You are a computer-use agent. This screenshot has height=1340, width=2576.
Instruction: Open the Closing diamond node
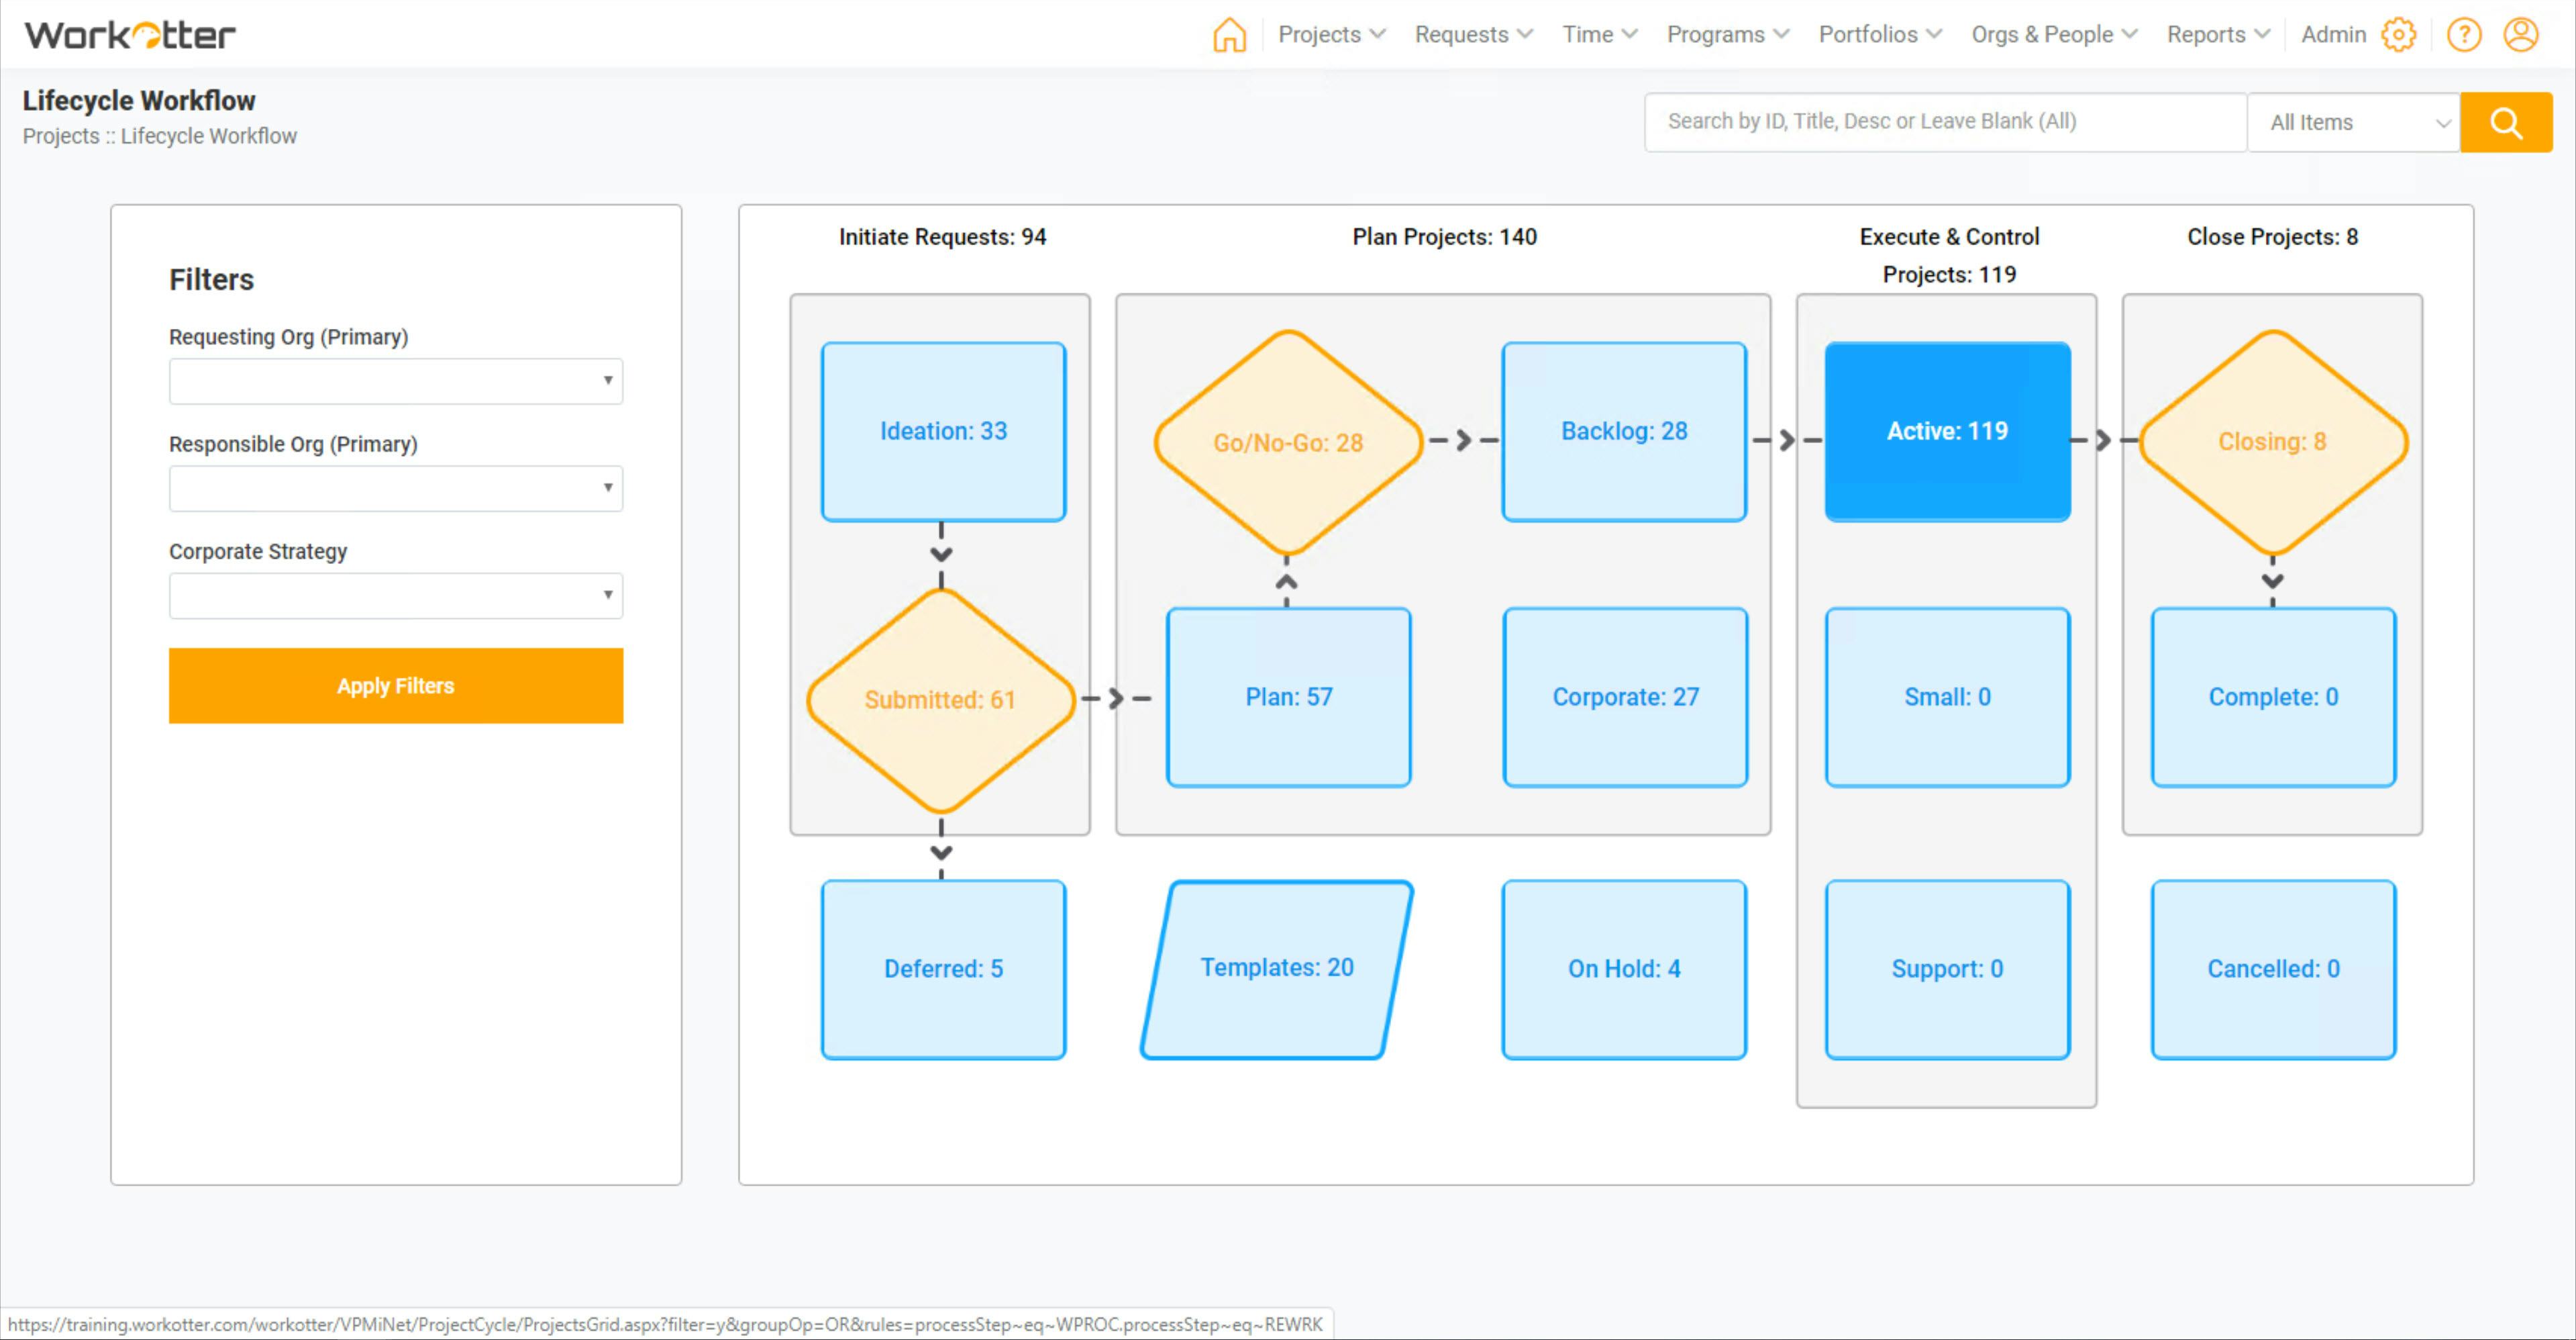click(2272, 441)
